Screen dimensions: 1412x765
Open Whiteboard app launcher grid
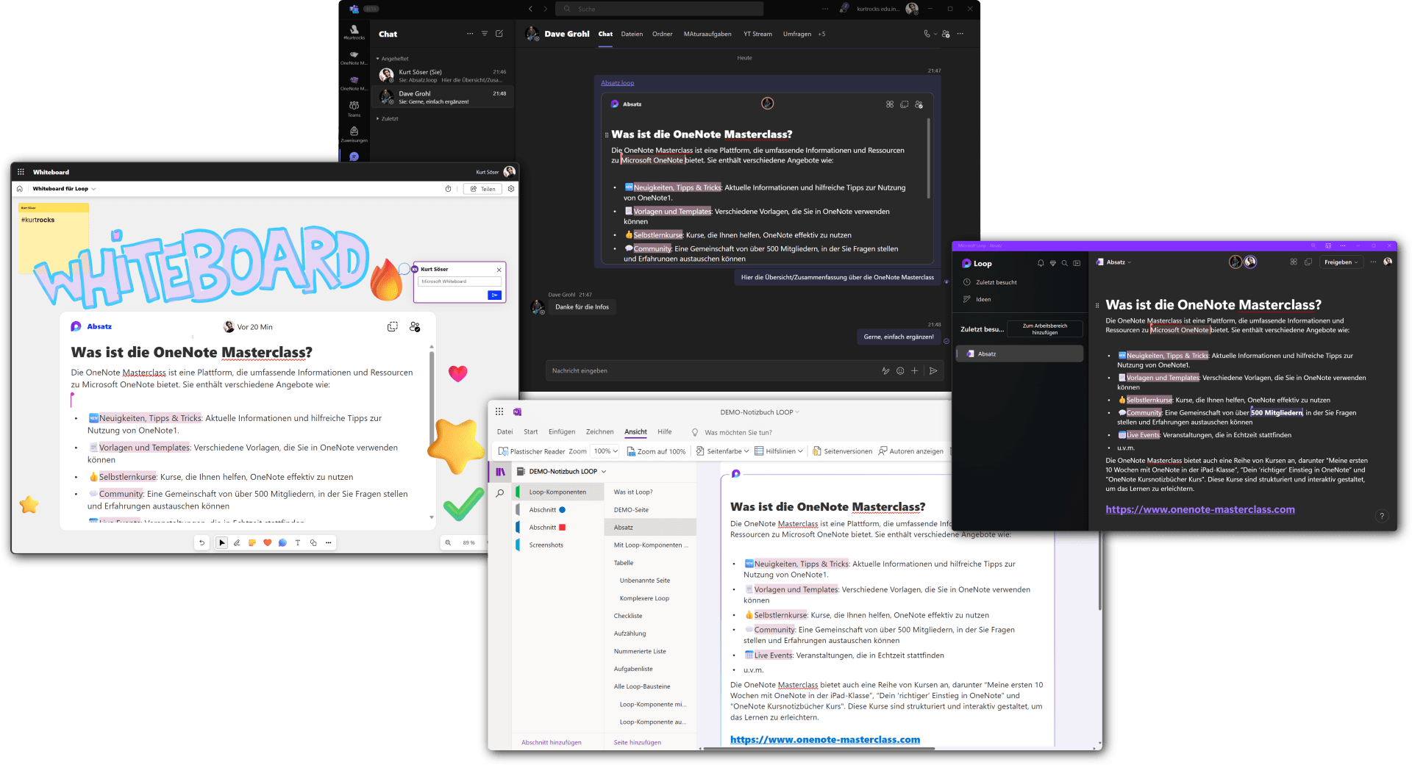tap(21, 172)
